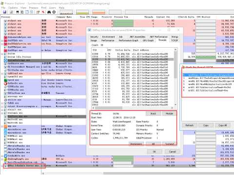
Task: Open the File menu
Action: coord(3,8)
